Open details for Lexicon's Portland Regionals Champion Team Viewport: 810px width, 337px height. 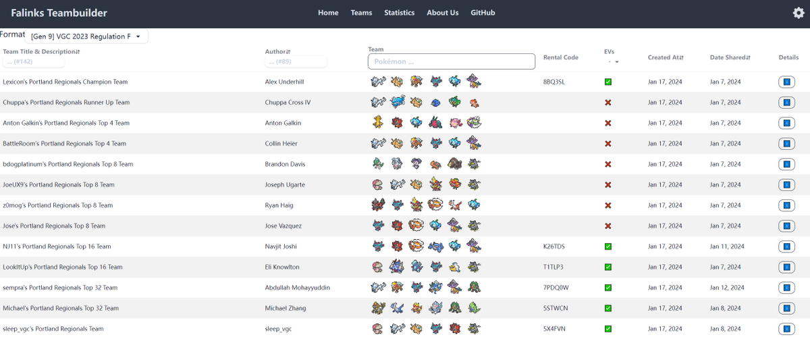(786, 82)
